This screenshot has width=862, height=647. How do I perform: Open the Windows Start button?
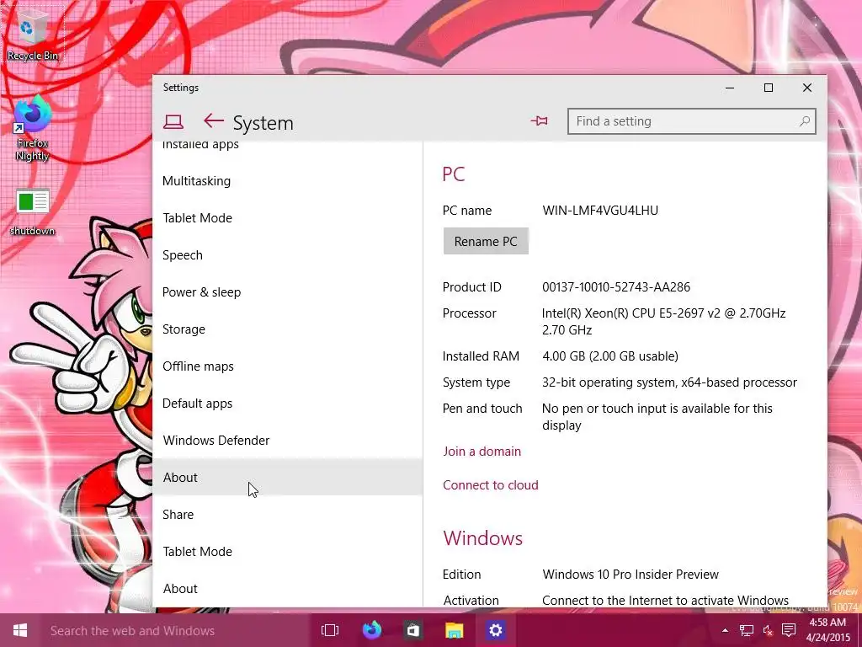tap(20, 630)
